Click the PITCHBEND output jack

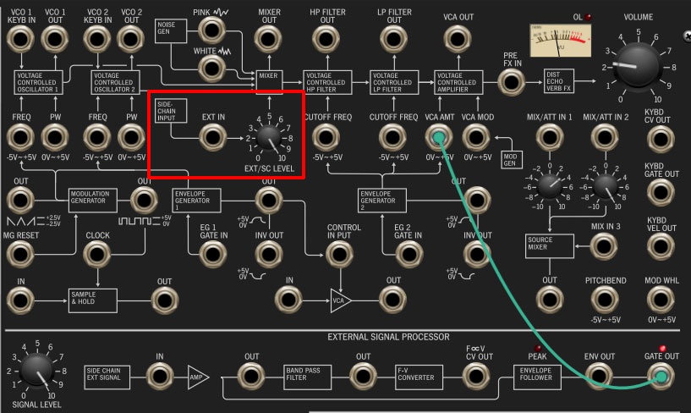click(x=605, y=300)
